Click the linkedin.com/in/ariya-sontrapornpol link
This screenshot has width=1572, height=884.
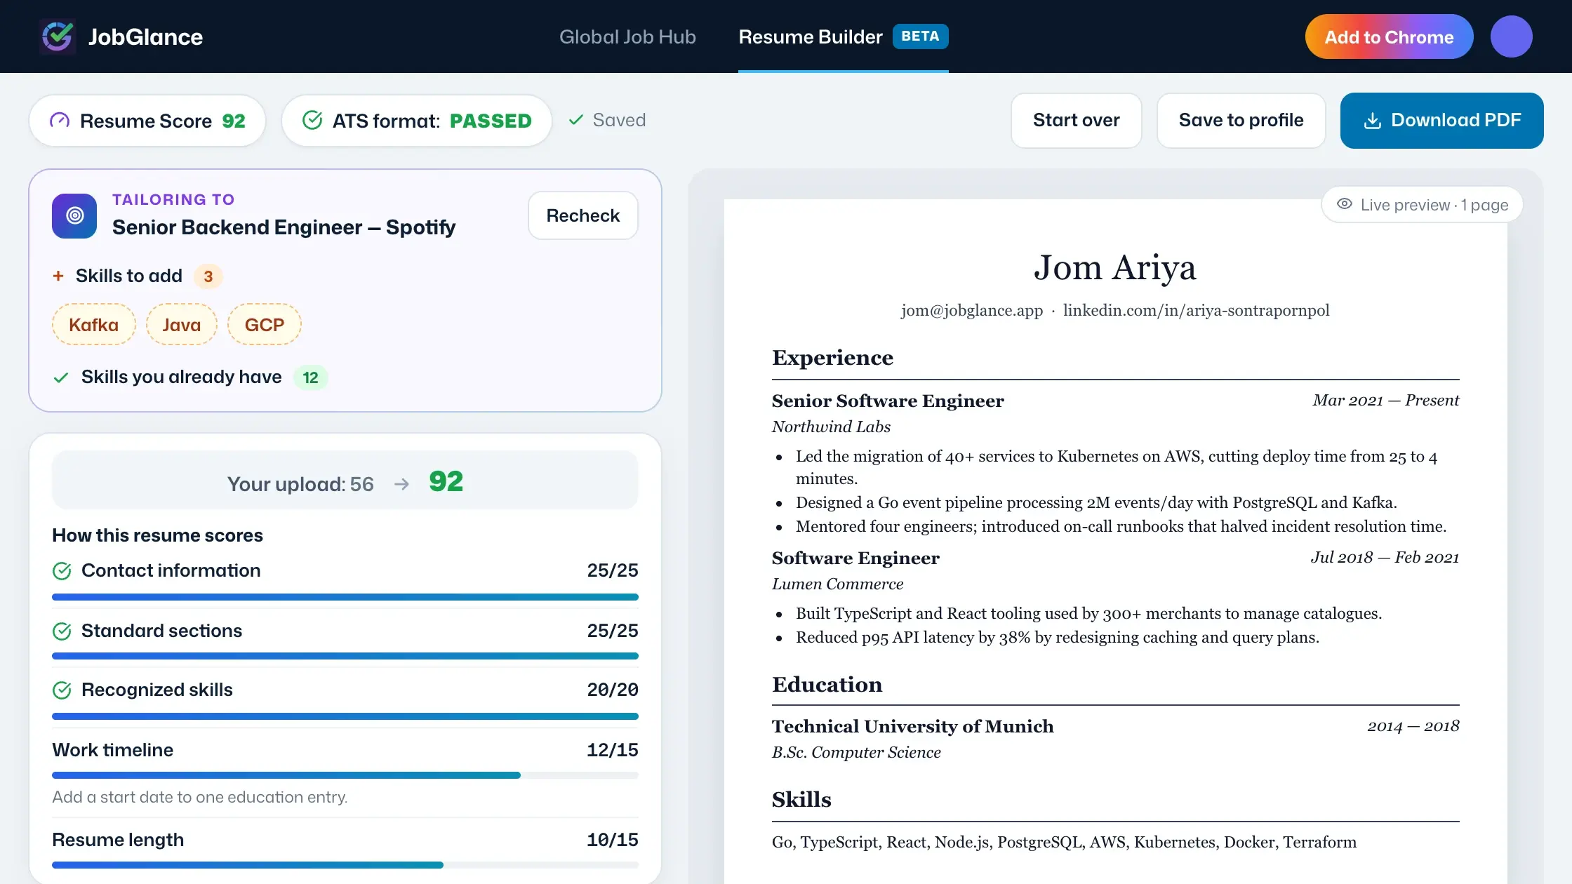[1196, 310]
